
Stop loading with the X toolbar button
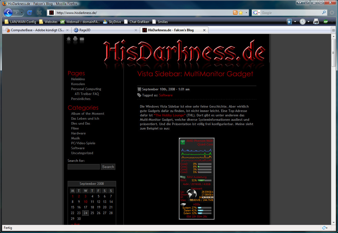[x=39, y=13]
